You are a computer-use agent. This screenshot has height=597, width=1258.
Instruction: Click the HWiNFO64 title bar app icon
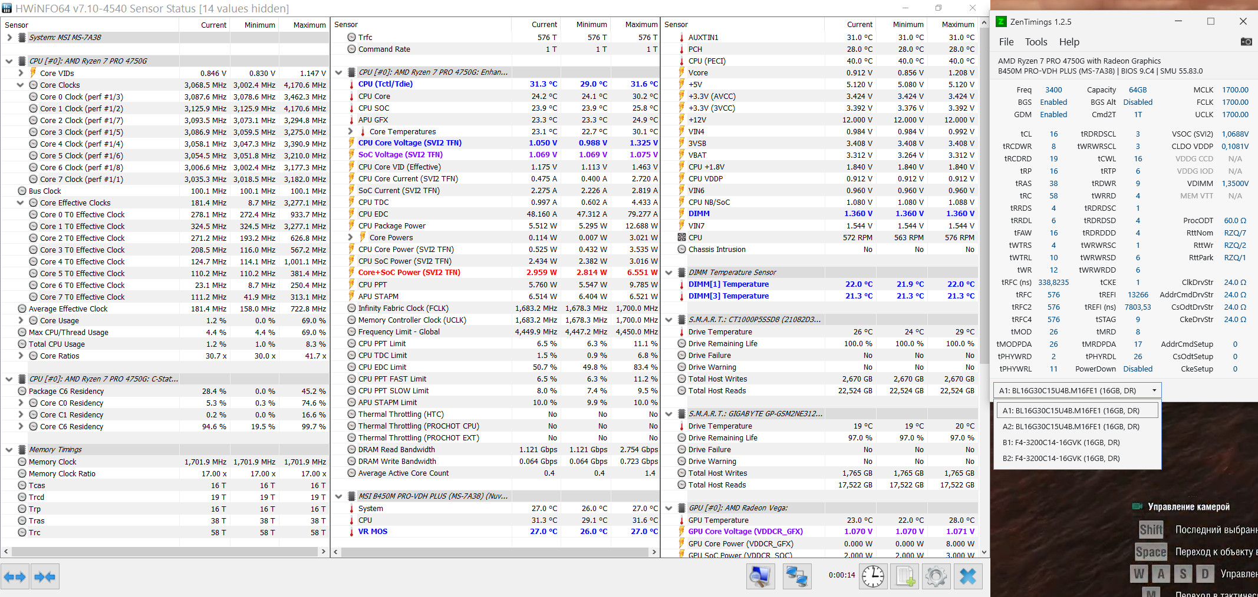[7, 8]
